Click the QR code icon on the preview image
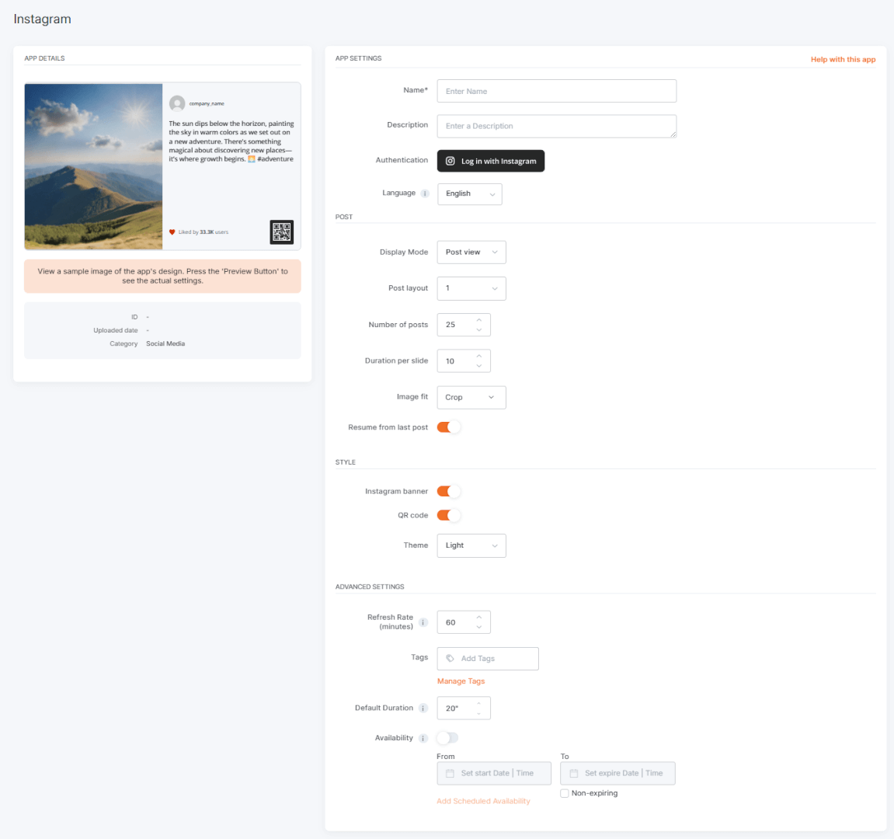The width and height of the screenshot is (894, 839). [281, 232]
